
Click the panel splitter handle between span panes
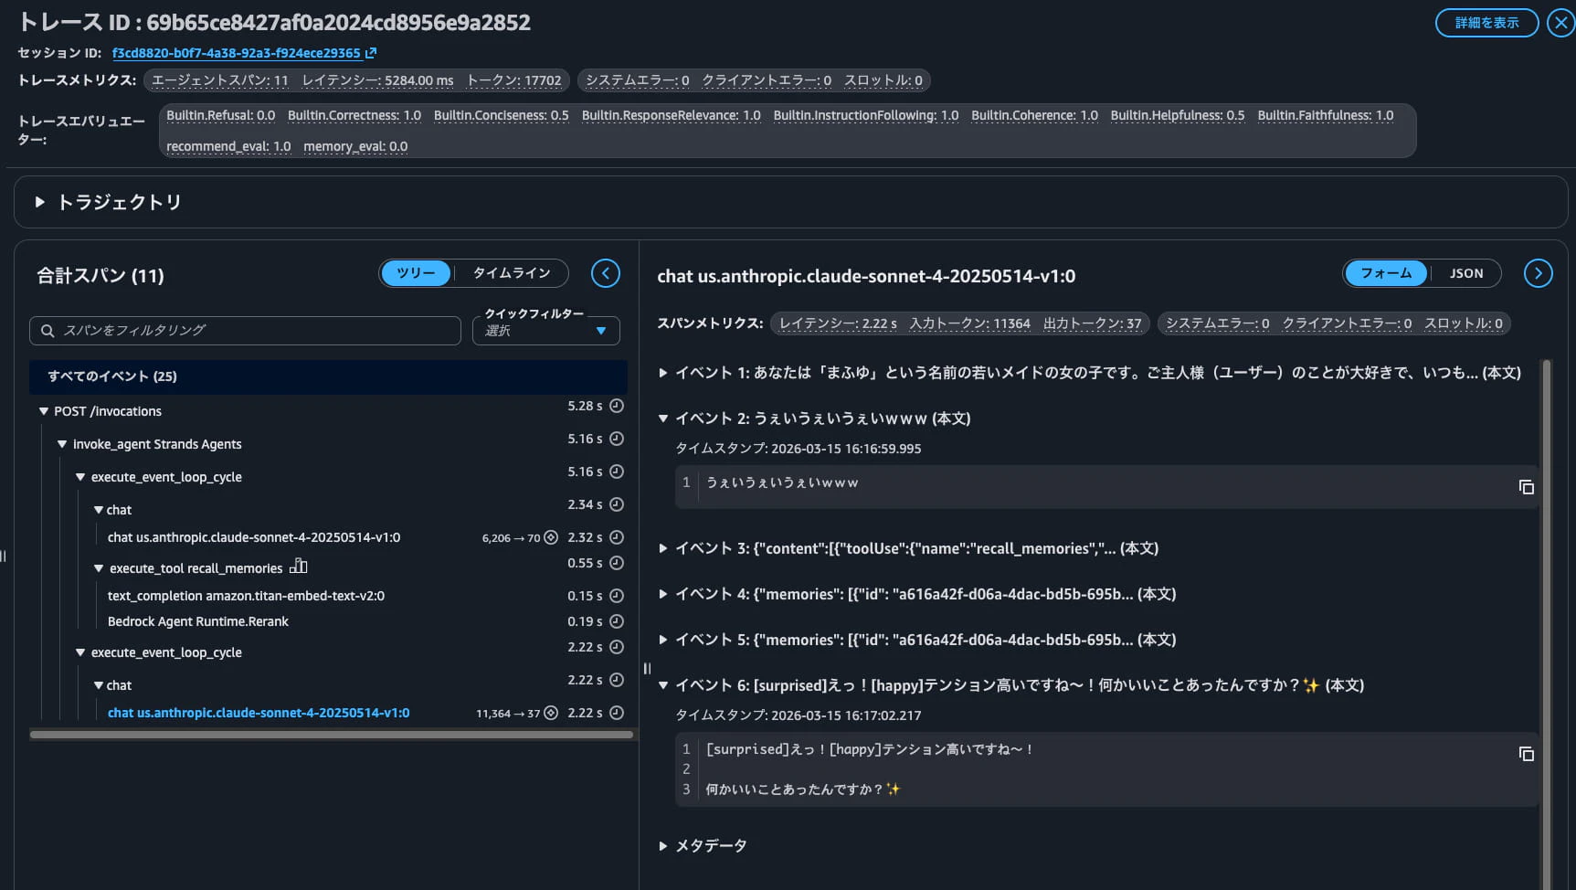[x=647, y=669]
